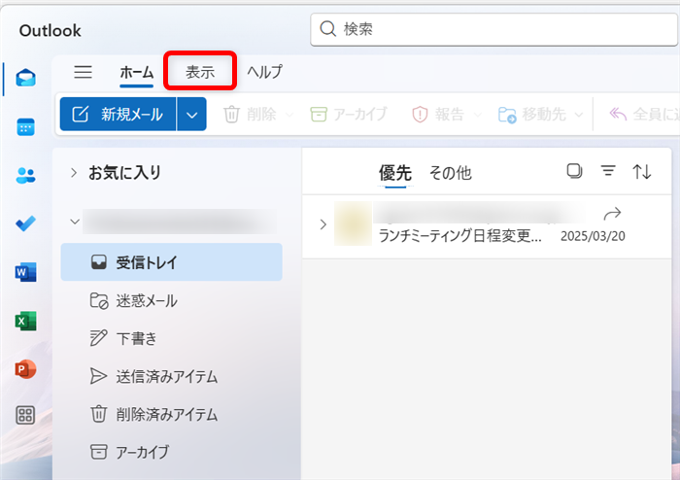Click the 移動先 toolbar button
Image resolution: width=680 pixels, height=480 pixels.
pyautogui.click(x=532, y=115)
